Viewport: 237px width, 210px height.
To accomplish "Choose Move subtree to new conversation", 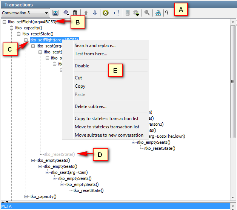I will pyautogui.click(x=109, y=135).
